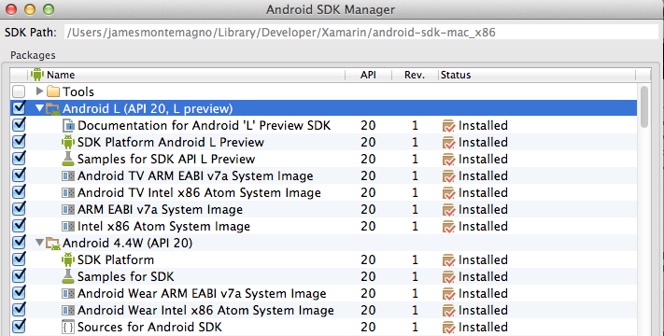Uncheck the Android 4.4W (API 20) checkbox
664x336 pixels.
point(19,243)
